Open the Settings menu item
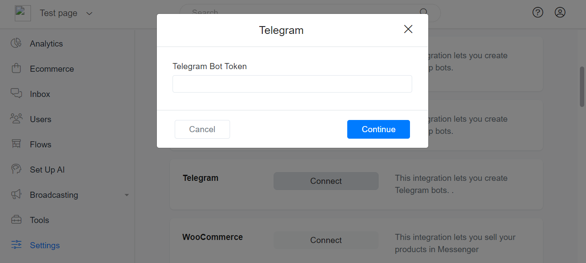The image size is (586, 263). click(44, 245)
